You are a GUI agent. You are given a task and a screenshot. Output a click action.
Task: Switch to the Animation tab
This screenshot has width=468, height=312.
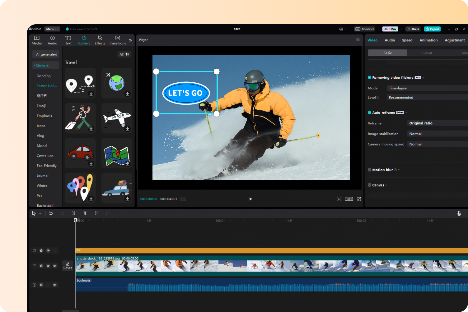[x=428, y=40]
